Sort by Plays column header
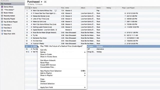 click(x=124, y=8)
